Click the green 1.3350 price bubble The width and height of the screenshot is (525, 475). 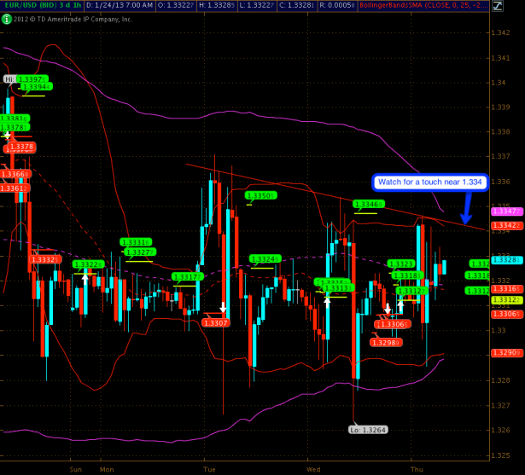pos(260,195)
